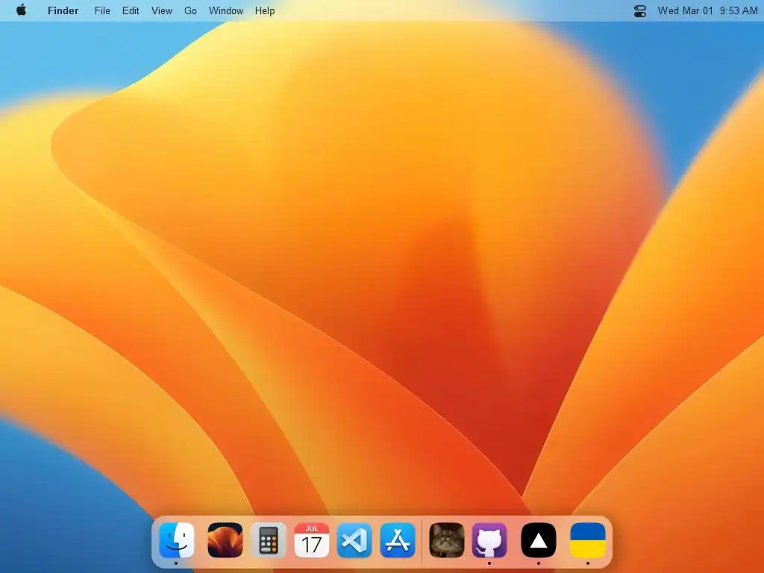Open the Ventura wallpaper app icon
The image size is (764, 573).
pos(225,540)
